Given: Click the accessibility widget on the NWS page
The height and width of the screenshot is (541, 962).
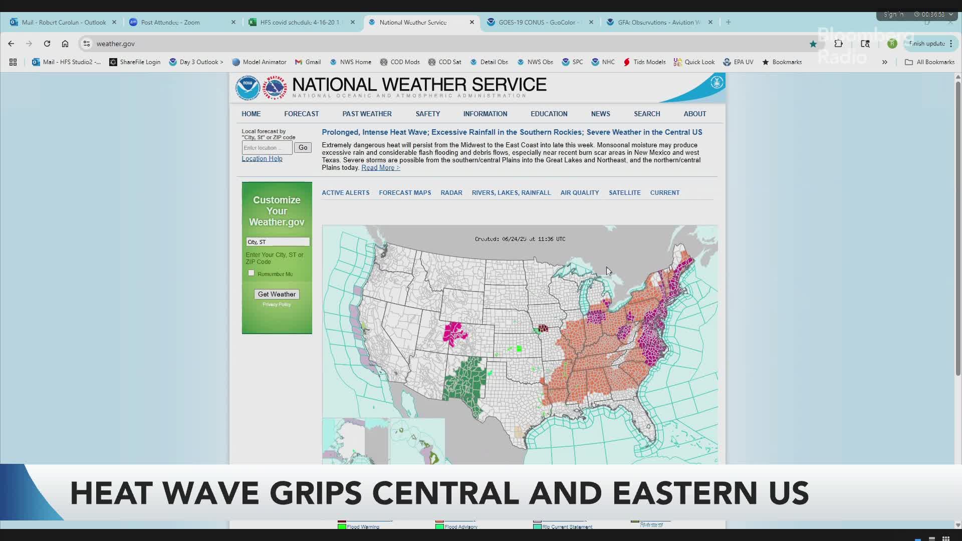Looking at the screenshot, I should [717, 82].
